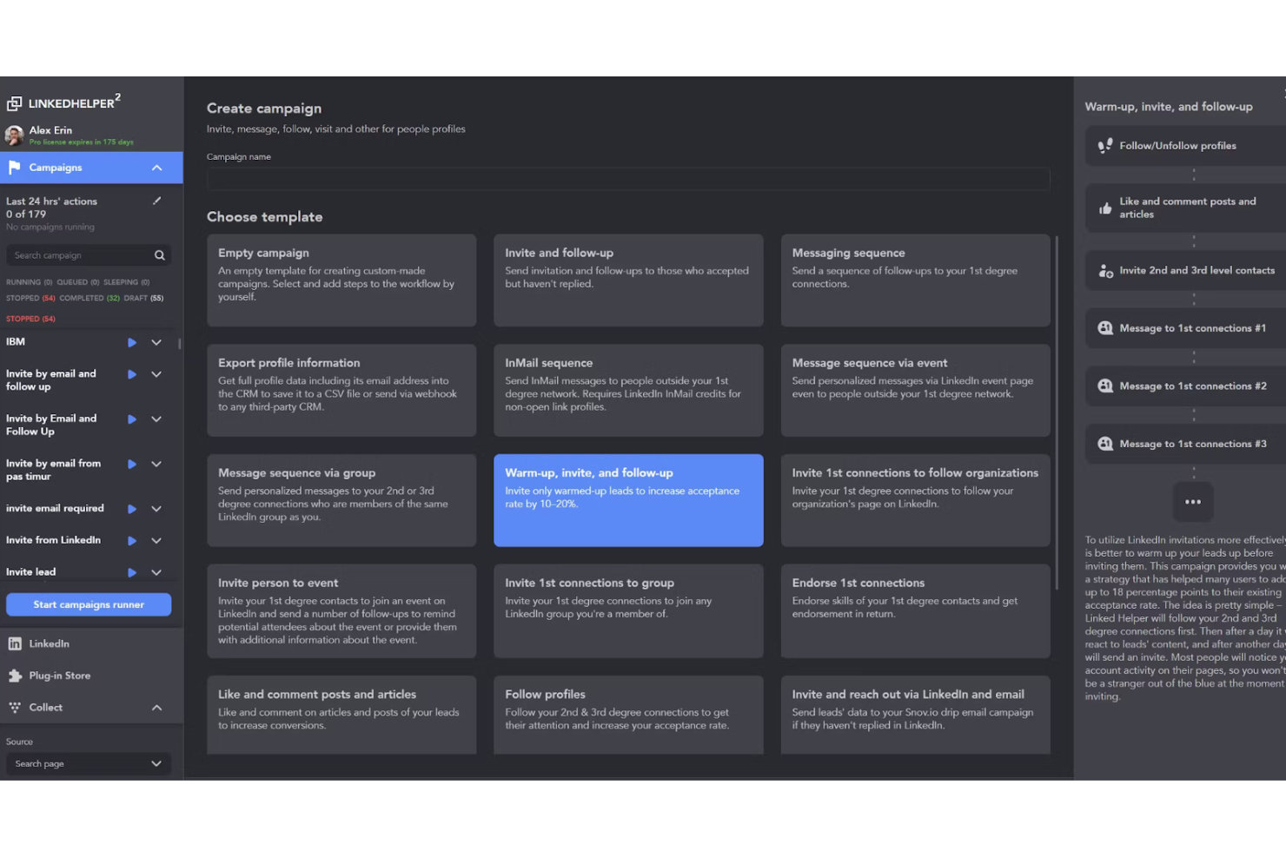The width and height of the screenshot is (1286, 857).
Task: Open the LinkedIn sidebar item
Action: coord(91,643)
